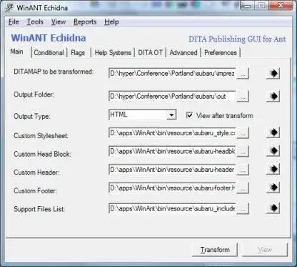This screenshot has height=267, width=297.
Task: Browse for DITAMAP file with ellipsis button
Action: [243, 74]
